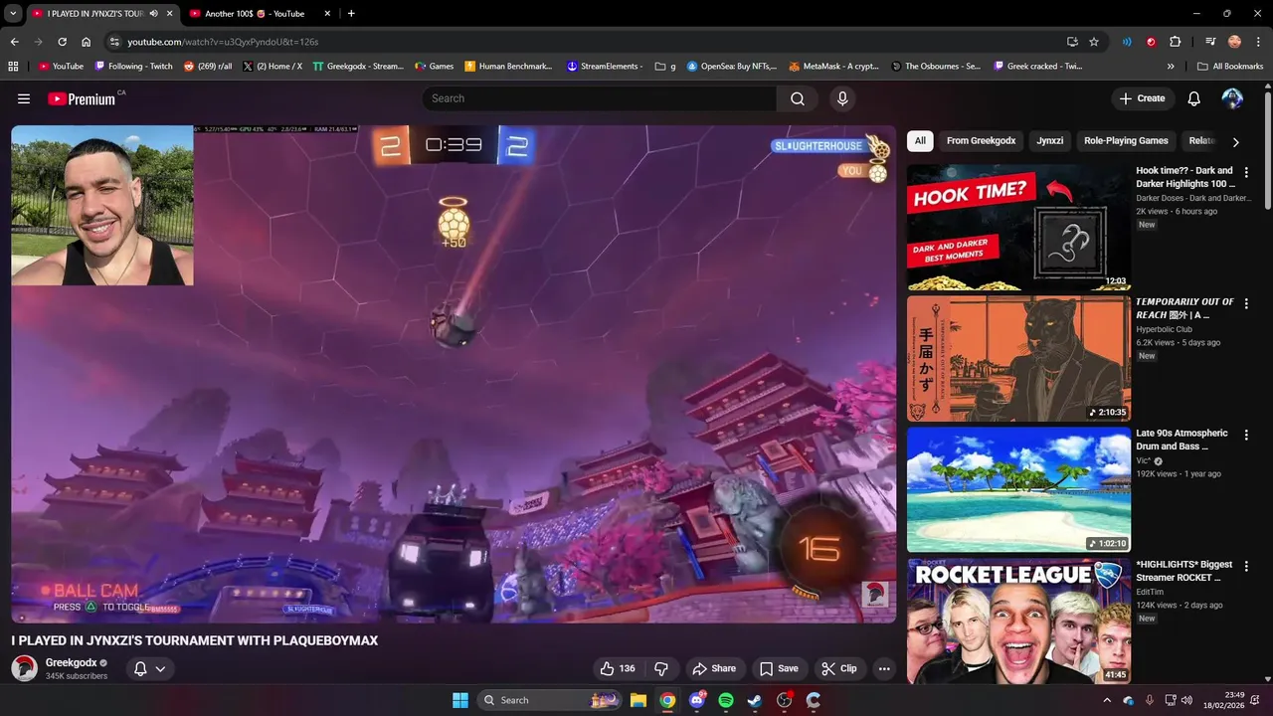1273x716 pixels.
Task: Open more actions ellipsis below video
Action: point(884,668)
